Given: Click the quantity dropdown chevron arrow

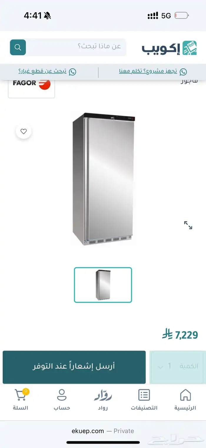Looking at the screenshot, I should click(160, 367).
